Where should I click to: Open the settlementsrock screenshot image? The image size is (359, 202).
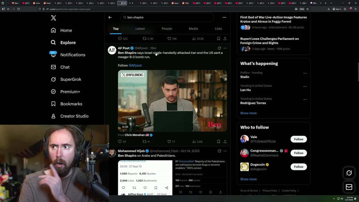coord(145,178)
